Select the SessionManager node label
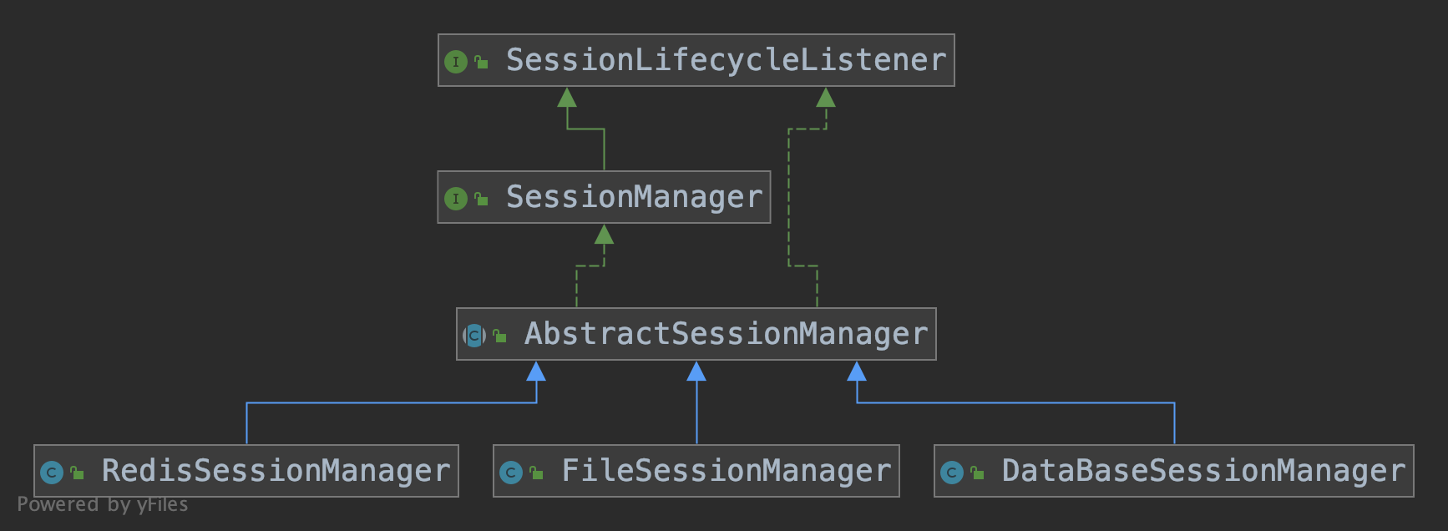 [634, 197]
